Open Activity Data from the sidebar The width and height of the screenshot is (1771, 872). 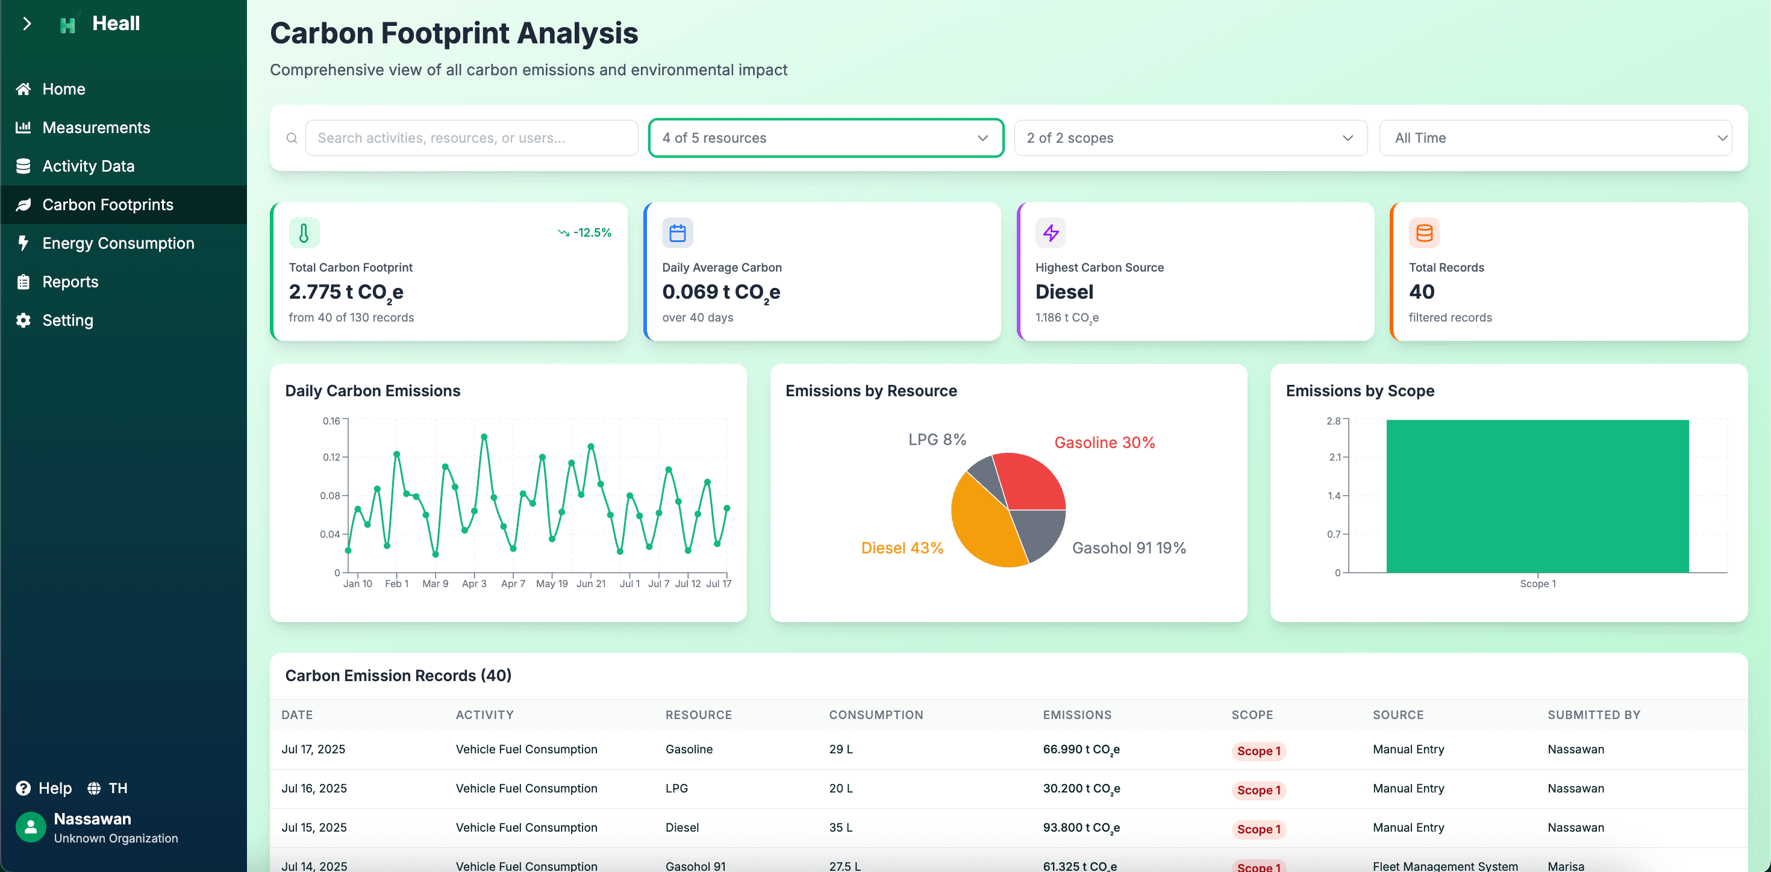(x=88, y=166)
